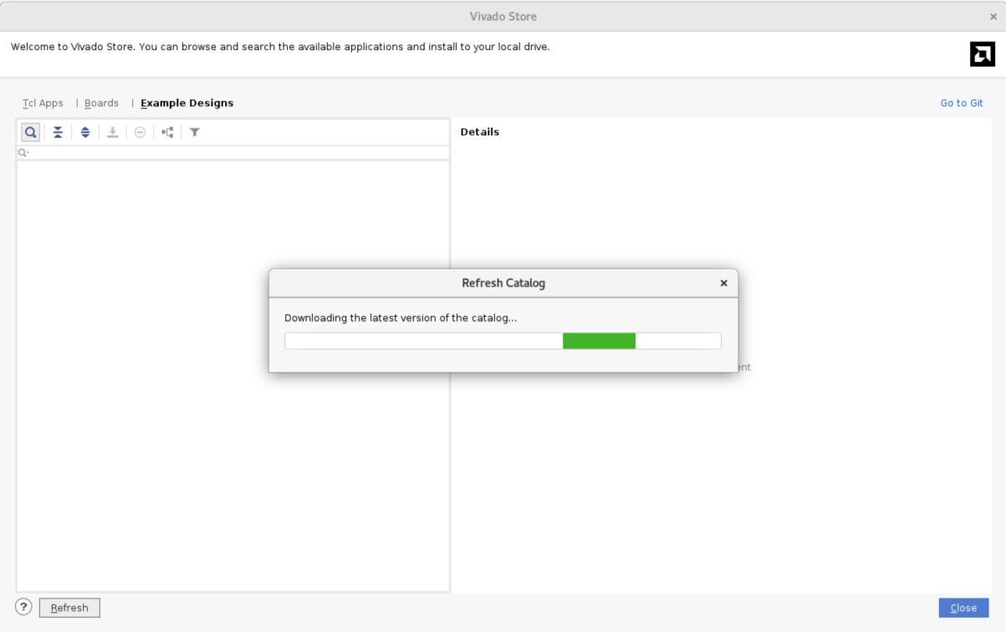The height and width of the screenshot is (632, 1006).
Task: Click the Expand All toolbar icon
Action: (x=85, y=132)
